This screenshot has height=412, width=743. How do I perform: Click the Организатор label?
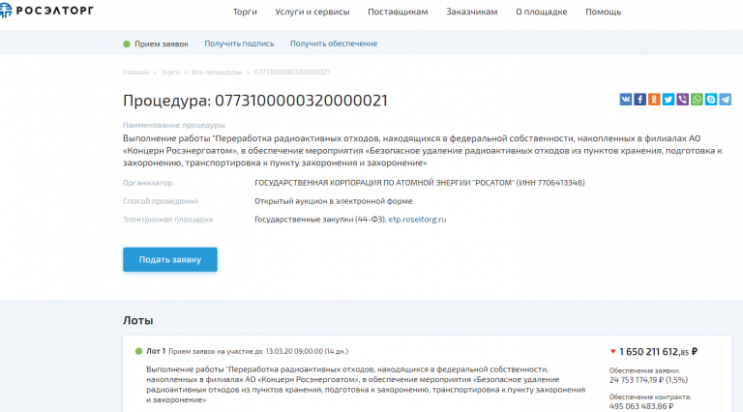click(147, 183)
